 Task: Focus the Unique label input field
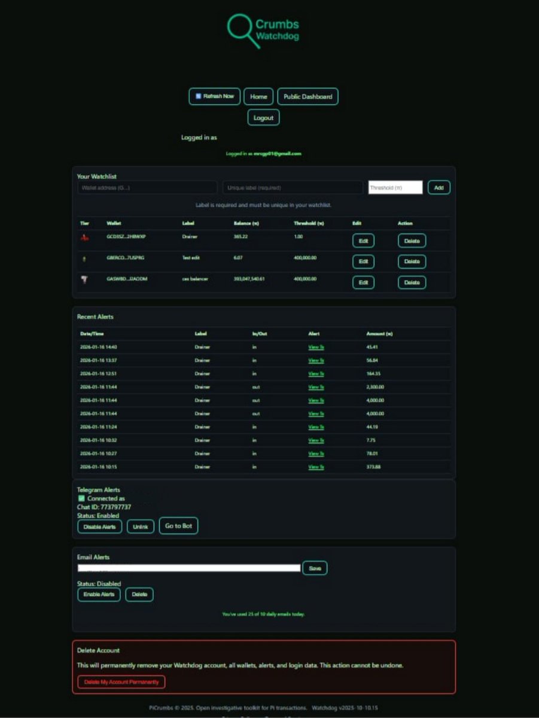click(293, 188)
